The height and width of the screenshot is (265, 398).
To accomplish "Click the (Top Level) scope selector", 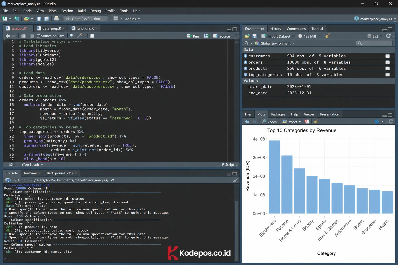I will coord(32,165).
